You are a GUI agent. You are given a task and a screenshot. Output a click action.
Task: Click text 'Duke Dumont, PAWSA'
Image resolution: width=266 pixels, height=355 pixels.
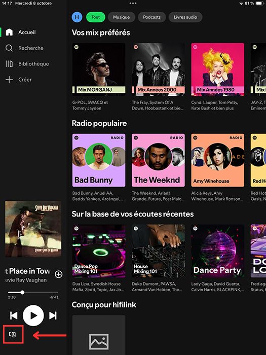(x=157, y=287)
